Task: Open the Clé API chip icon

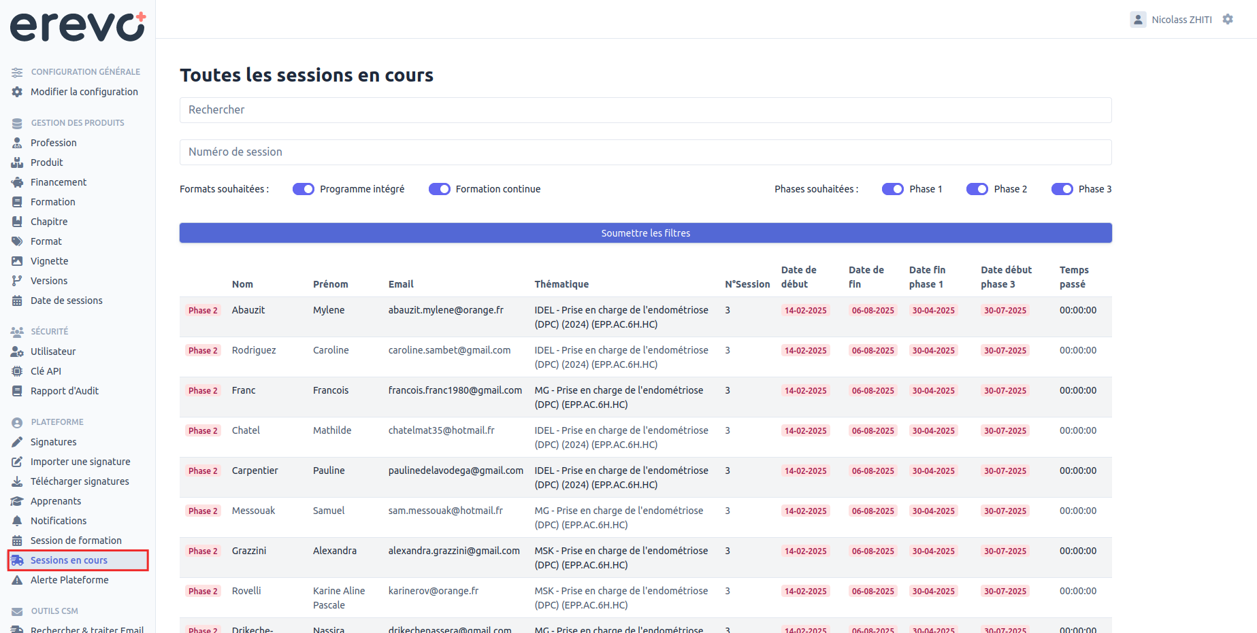Action: pos(17,371)
